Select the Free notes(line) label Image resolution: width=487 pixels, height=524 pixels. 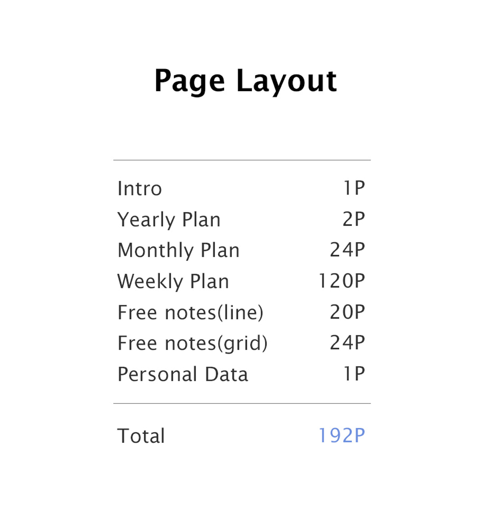[190, 312]
